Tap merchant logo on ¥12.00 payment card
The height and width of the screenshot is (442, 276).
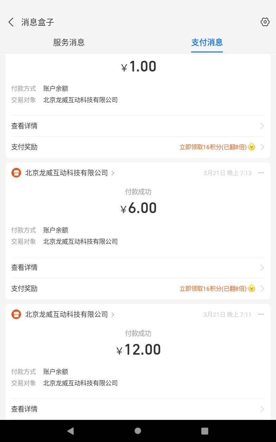pyautogui.click(x=16, y=314)
